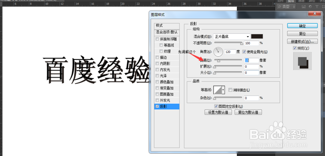Screen dimensions: 325x156
Task: Select the 外发光 style row
Action: tap(167, 100)
